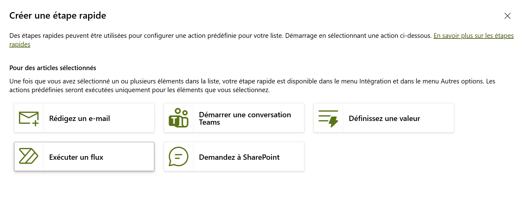Close the quick step dialog
520x201 pixels.
pos(507,16)
